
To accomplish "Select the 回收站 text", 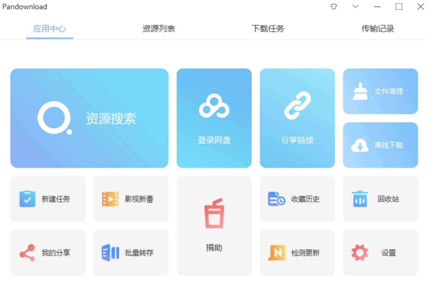I will click(388, 199).
